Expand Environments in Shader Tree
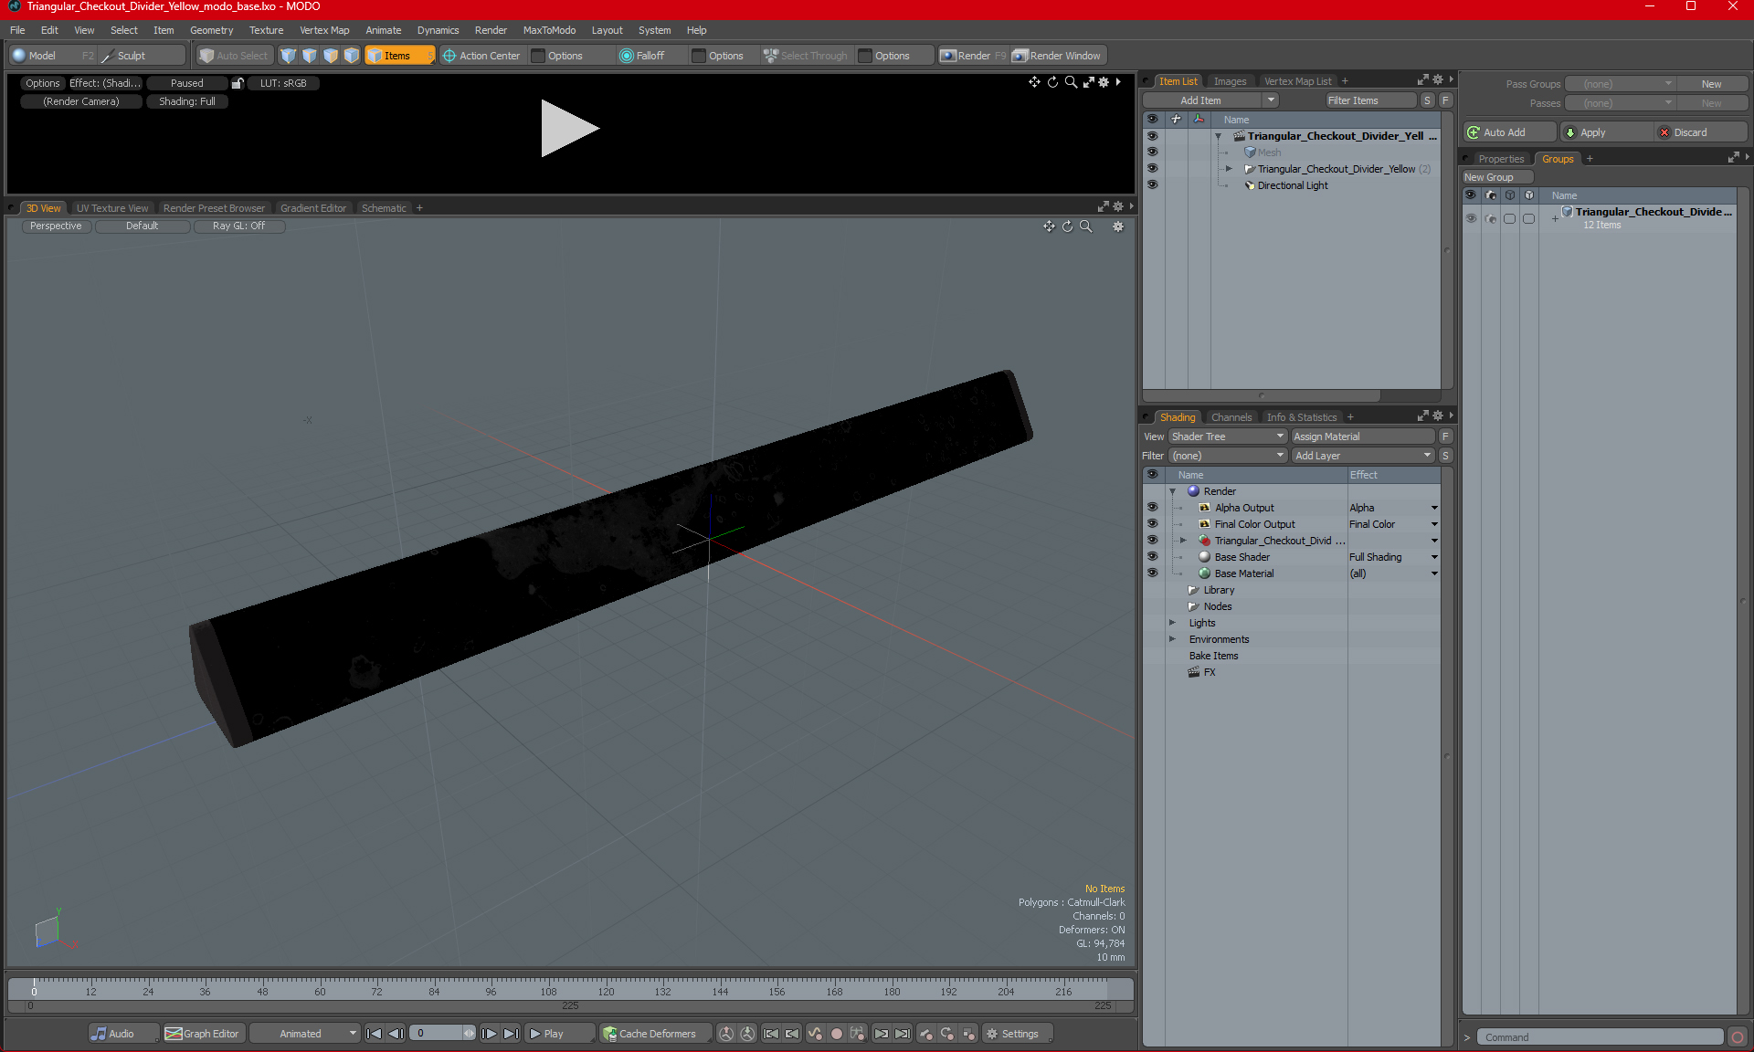 1173,639
